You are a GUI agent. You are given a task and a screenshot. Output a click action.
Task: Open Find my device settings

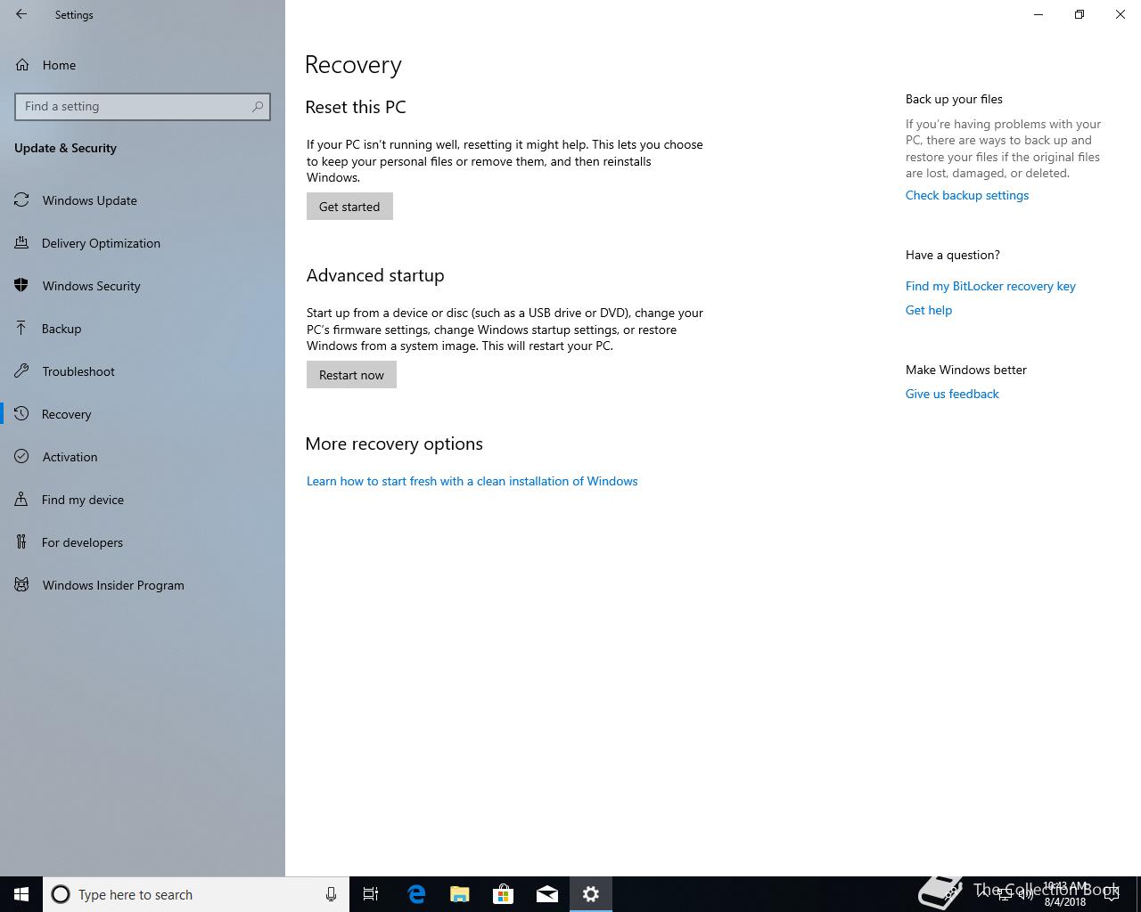coord(83,500)
